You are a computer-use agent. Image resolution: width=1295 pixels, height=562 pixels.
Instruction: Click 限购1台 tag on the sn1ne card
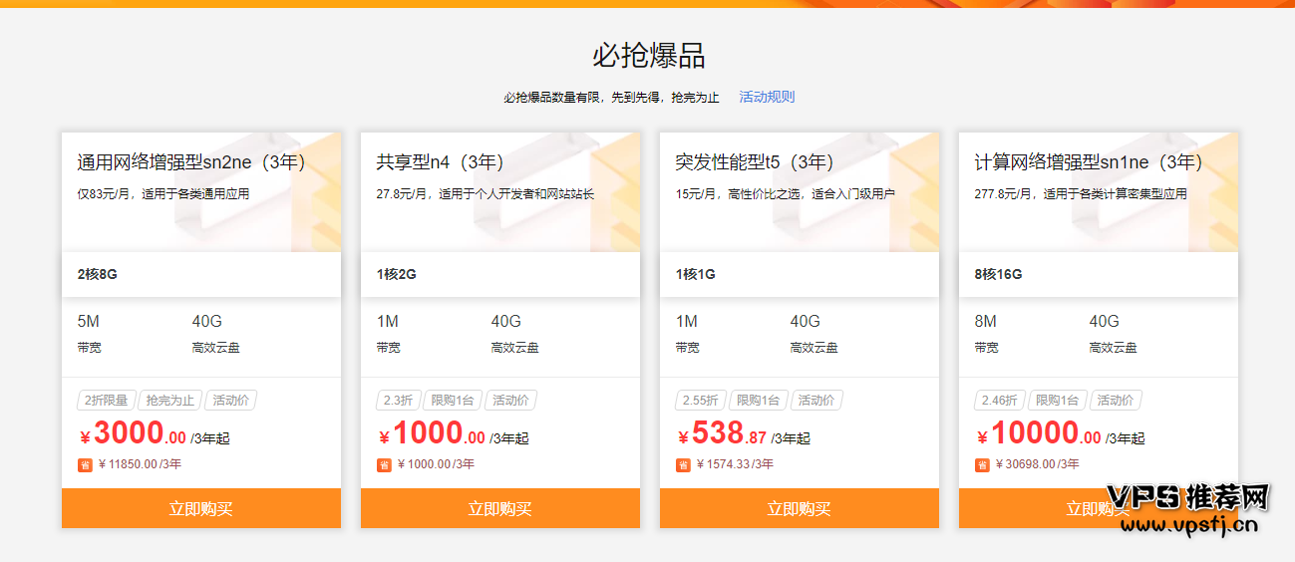1057,401
